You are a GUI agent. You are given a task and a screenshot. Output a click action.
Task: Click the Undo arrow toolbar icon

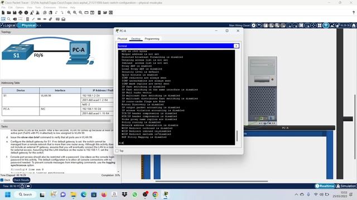coord(56,13)
